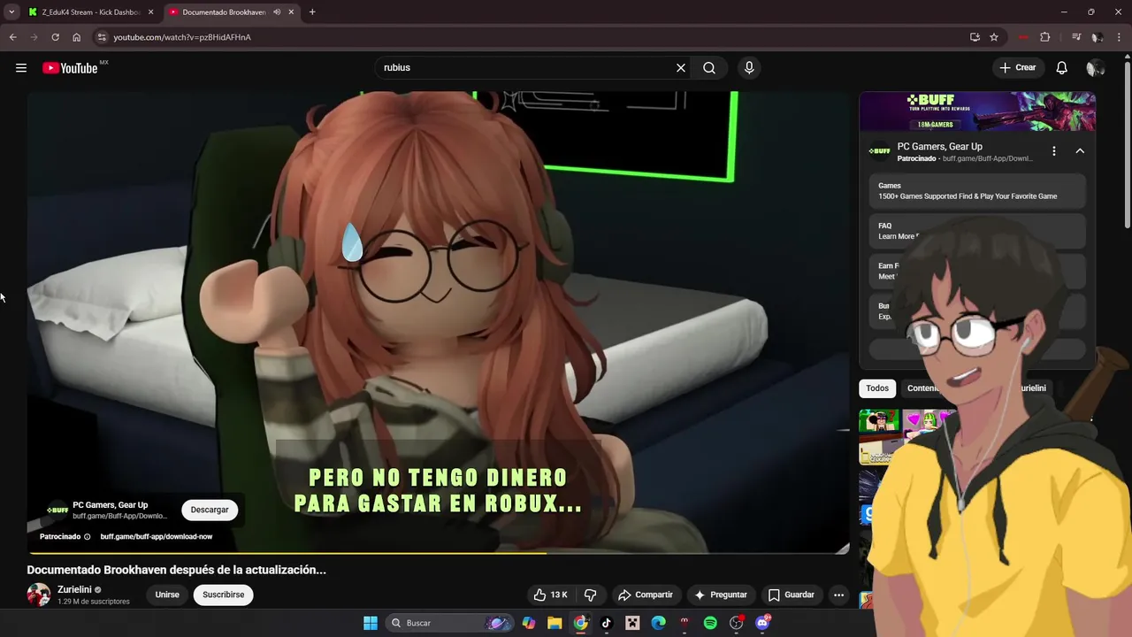Open Zurielini channel avatar

point(39,595)
